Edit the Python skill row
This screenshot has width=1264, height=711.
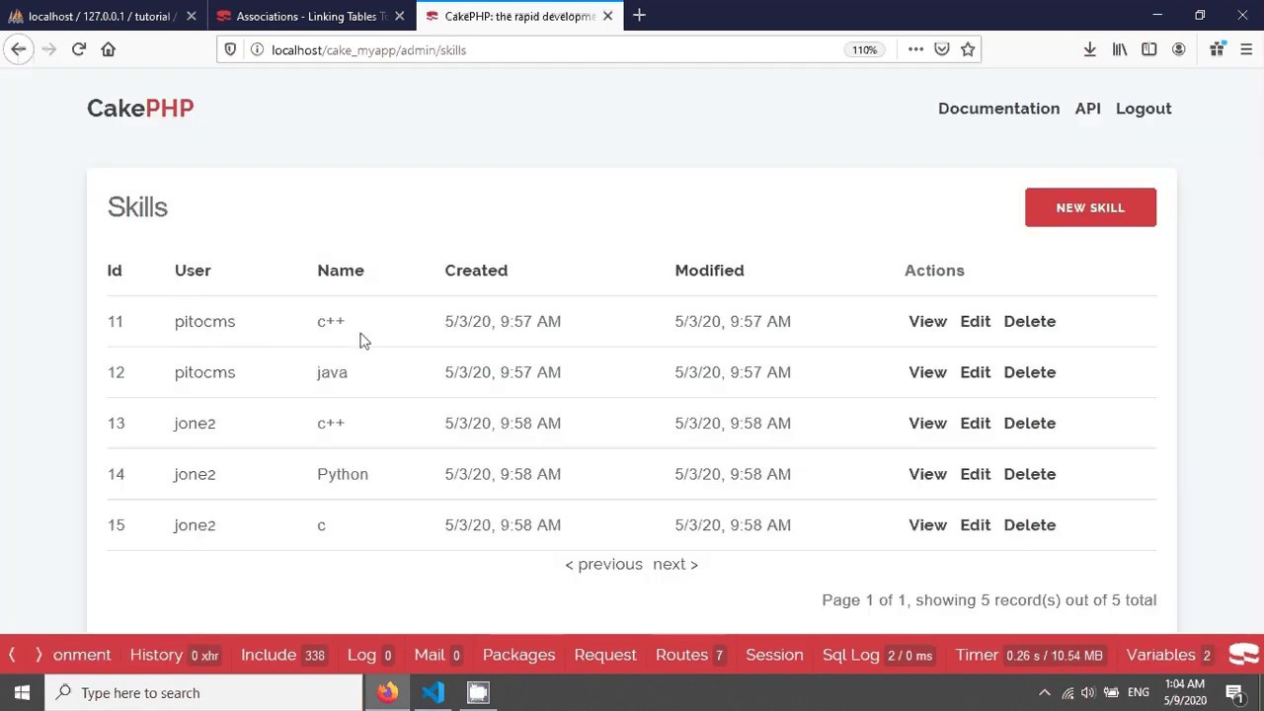(975, 474)
